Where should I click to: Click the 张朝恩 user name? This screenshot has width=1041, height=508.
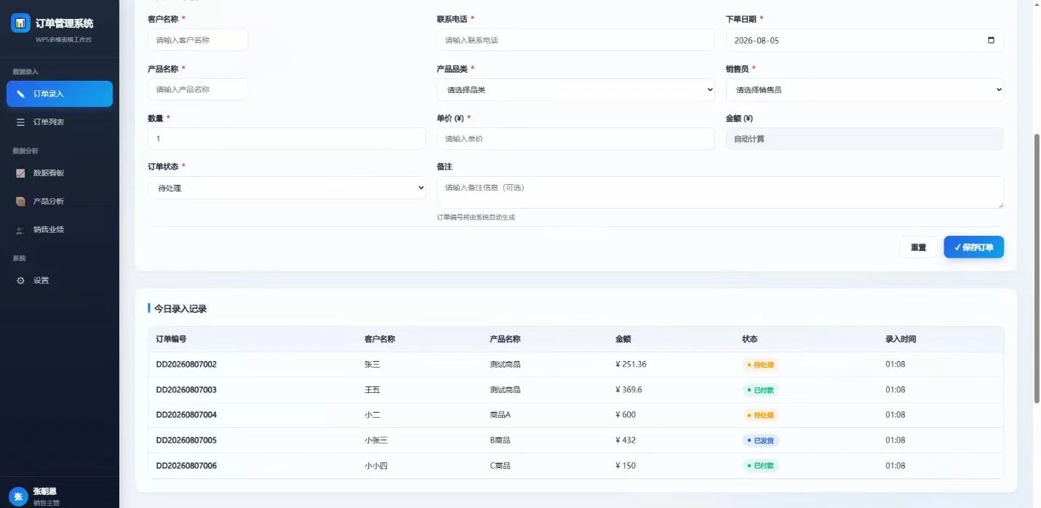point(45,492)
